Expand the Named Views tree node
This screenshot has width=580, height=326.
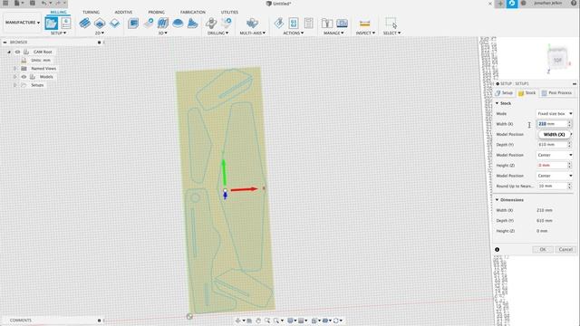[x=14, y=69]
